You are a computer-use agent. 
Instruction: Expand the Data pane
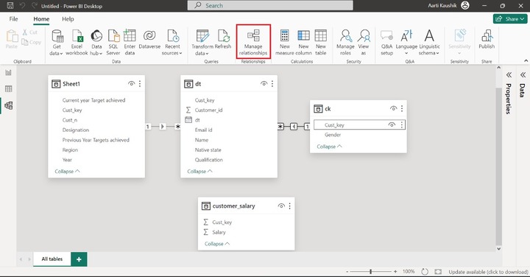click(523, 74)
